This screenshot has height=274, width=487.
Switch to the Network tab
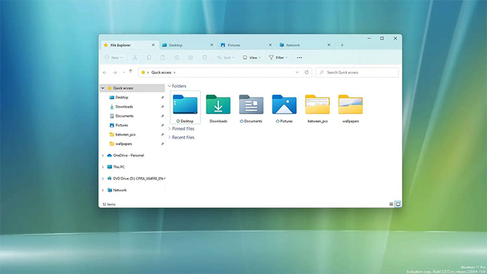305,45
